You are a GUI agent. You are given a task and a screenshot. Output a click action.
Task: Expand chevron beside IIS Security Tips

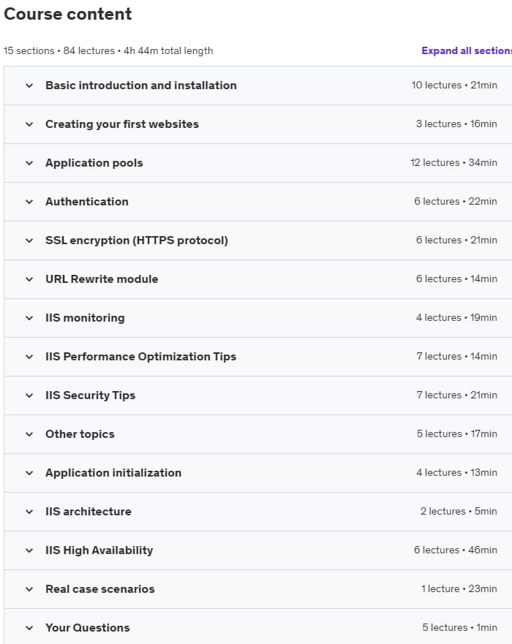click(x=29, y=395)
